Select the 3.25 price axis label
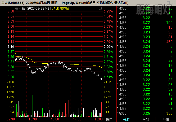Viewport: 176px width, 122px height. coord(11,77)
